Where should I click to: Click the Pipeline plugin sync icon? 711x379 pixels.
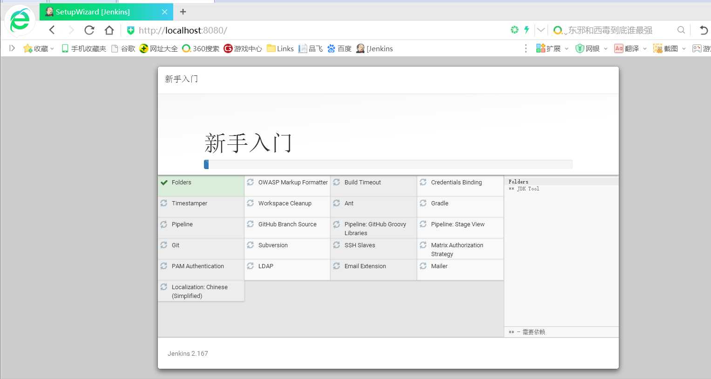click(x=164, y=224)
